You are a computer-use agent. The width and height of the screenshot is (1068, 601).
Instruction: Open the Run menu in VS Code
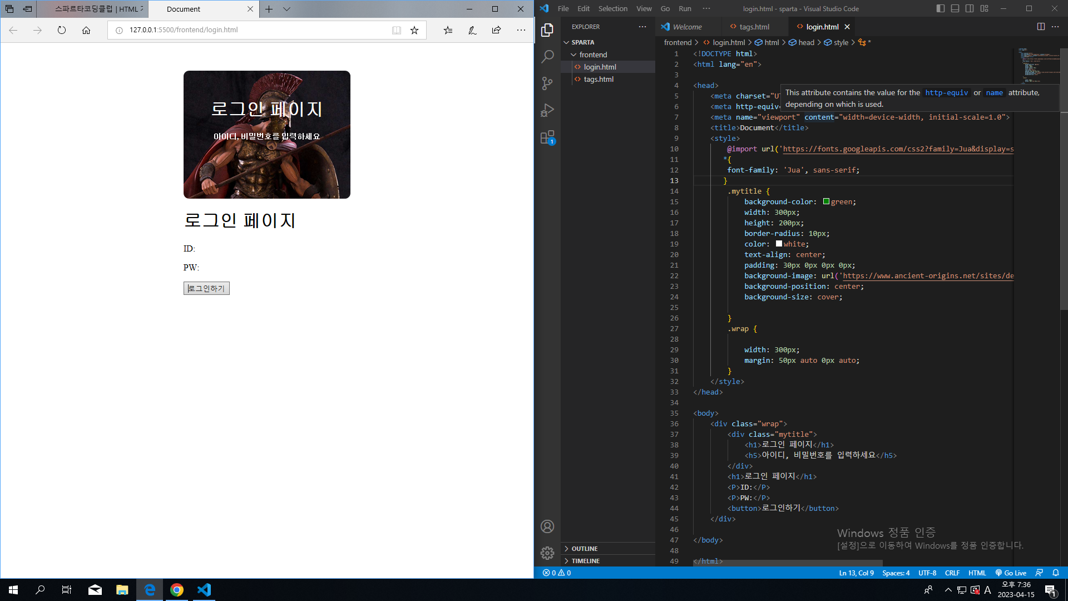[x=685, y=8]
